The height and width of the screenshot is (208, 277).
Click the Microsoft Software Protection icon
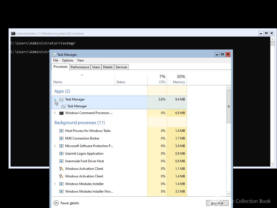click(x=61, y=146)
